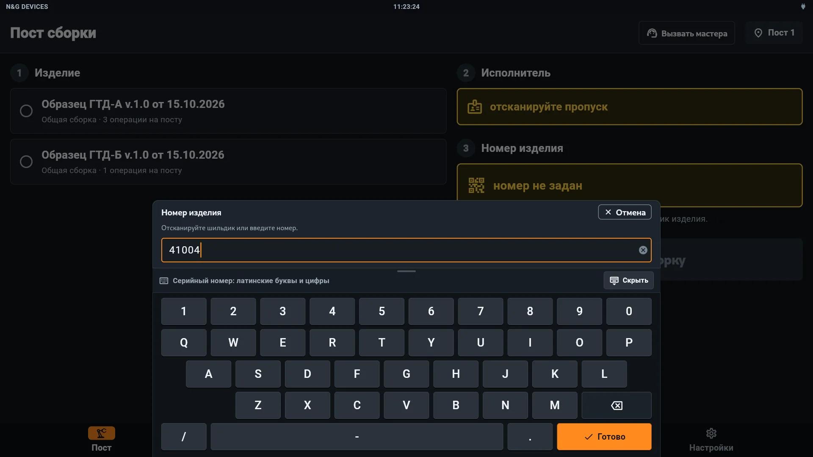
Task: Tap the letter G key
Action: click(406, 374)
